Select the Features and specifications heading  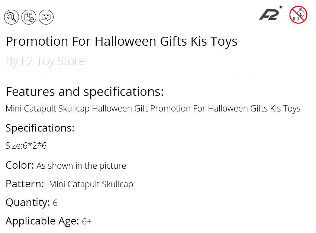pos(85,92)
